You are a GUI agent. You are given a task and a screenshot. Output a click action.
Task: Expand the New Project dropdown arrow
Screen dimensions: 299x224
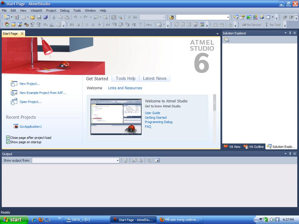pyautogui.click(x=11, y=17)
